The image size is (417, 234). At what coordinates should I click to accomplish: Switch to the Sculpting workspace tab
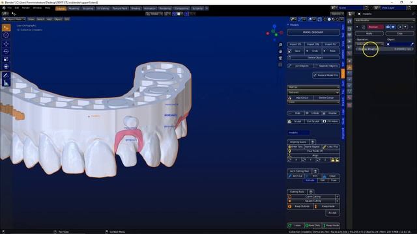[x=88, y=8]
